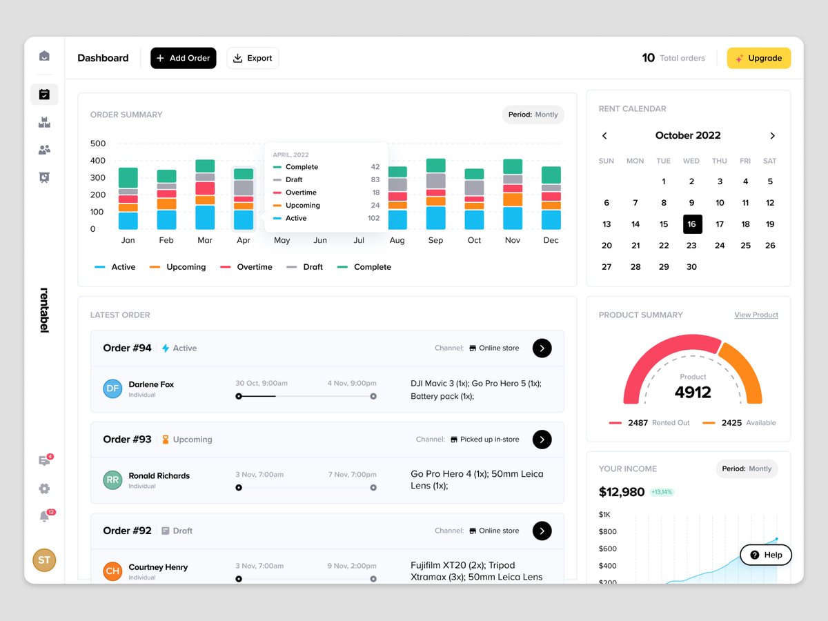Open Order Summary period dropdown
Image resolution: width=828 pixels, height=621 pixels.
(533, 115)
